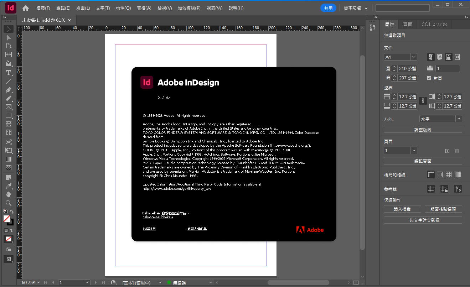Screen dimensions: 470x287
Task: Click the create new page icon
Action: [x=448, y=151]
